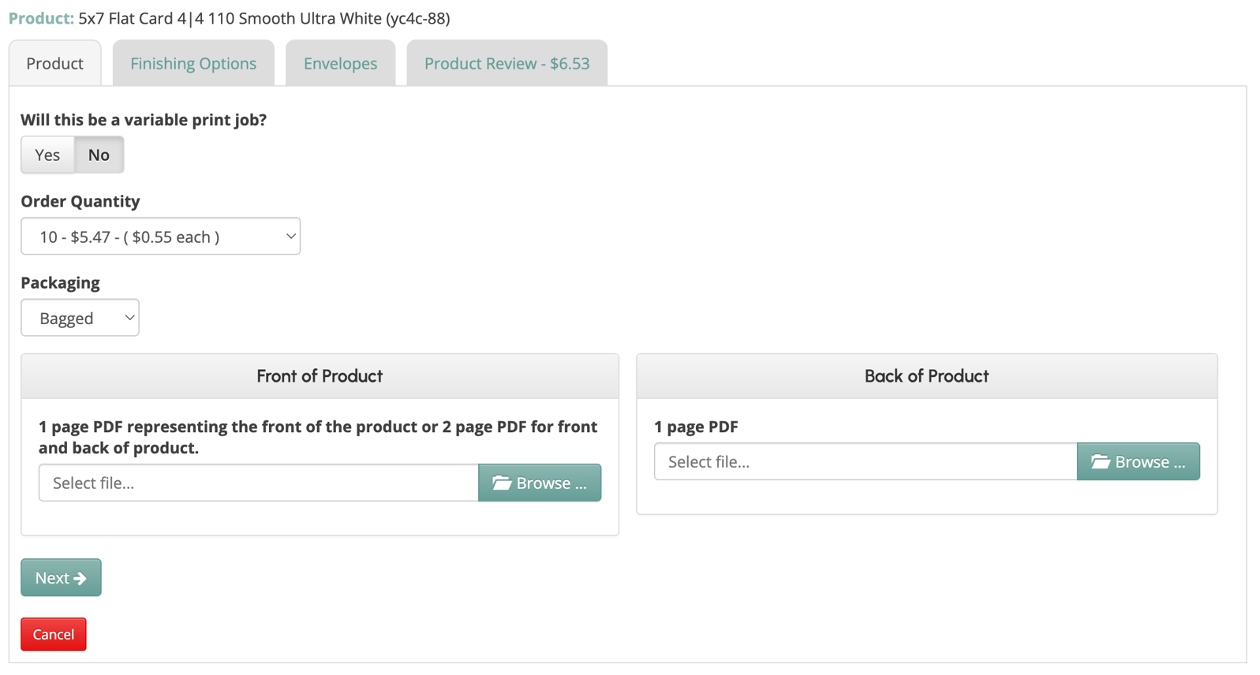
Task: Open the Bagged packaging dropdown
Action: tap(80, 318)
